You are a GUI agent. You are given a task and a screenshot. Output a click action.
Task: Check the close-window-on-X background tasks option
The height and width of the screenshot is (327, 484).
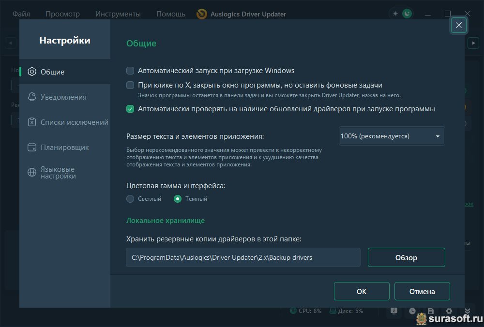[130, 85]
